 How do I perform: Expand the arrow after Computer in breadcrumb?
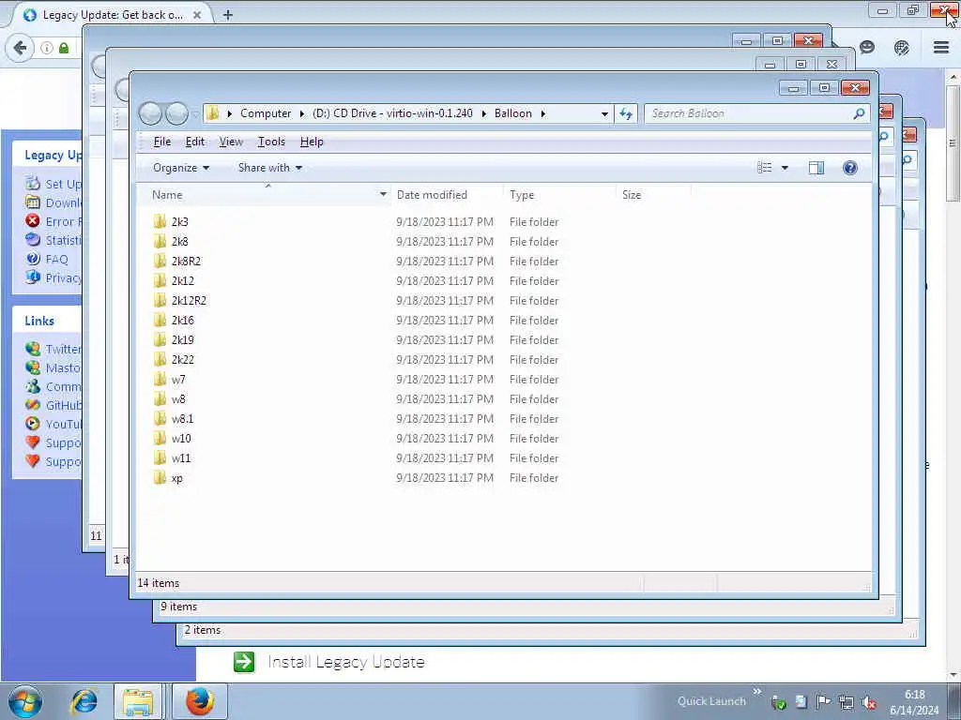[x=302, y=113]
